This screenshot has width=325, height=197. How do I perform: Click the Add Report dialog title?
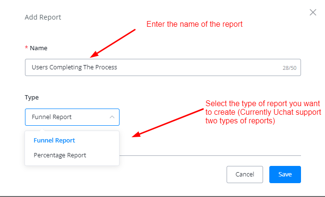[43, 17]
